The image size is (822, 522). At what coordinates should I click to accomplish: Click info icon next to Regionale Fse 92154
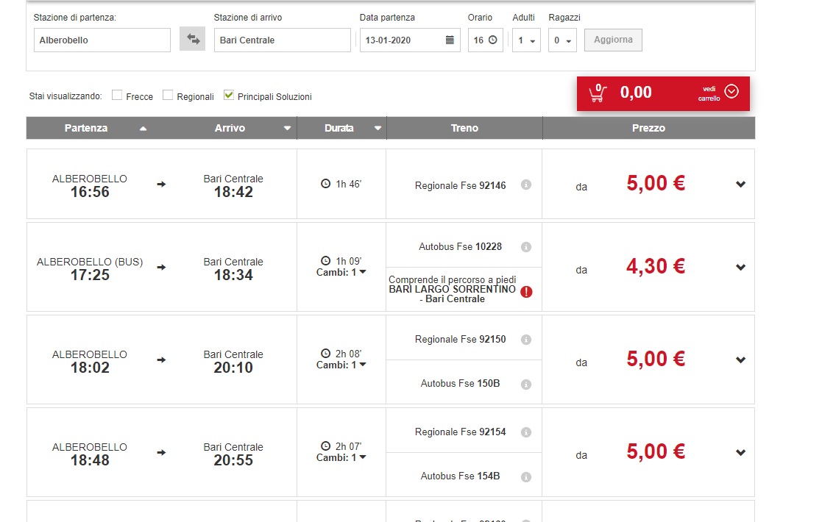[525, 432]
